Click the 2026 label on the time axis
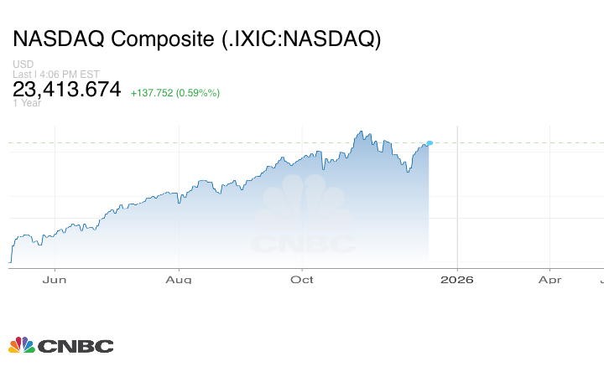Image resolution: width=604 pixels, height=377 pixels. [456, 280]
